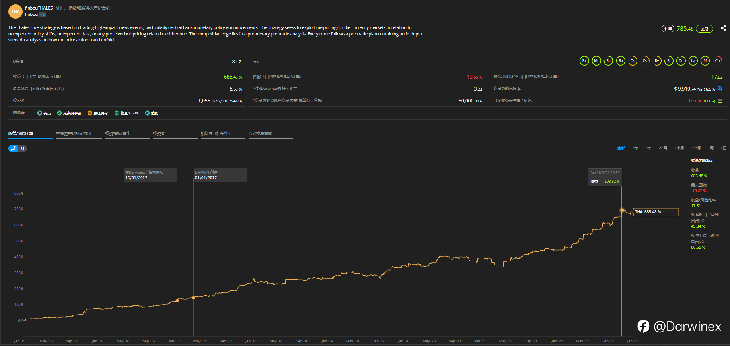This screenshot has width=730, height=346.
Task: Open the 投资者 tab
Action: tap(159, 134)
